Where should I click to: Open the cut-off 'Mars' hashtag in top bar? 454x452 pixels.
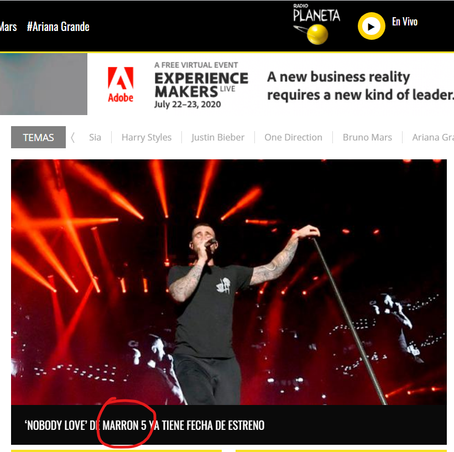click(8, 27)
